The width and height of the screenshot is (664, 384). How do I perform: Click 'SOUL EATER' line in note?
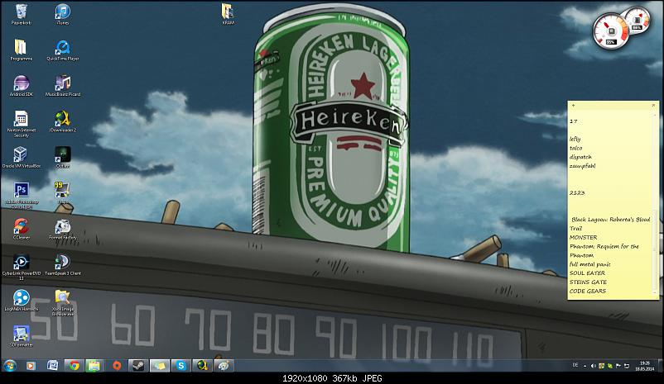pos(587,273)
